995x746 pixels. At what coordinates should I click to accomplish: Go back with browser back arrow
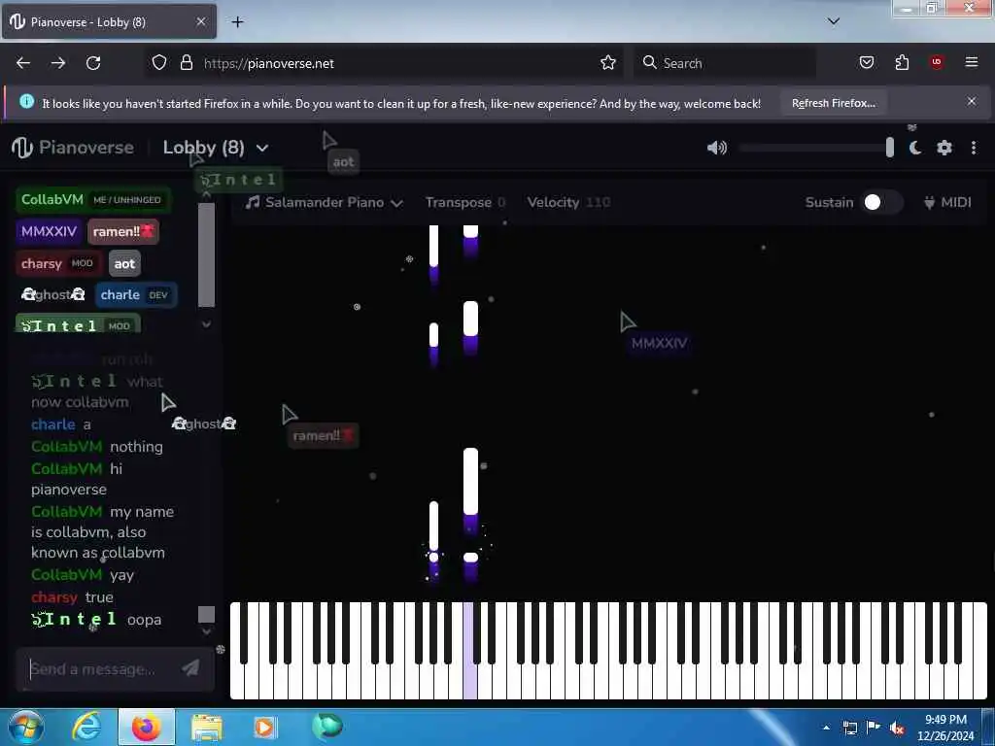pos(23,63)
